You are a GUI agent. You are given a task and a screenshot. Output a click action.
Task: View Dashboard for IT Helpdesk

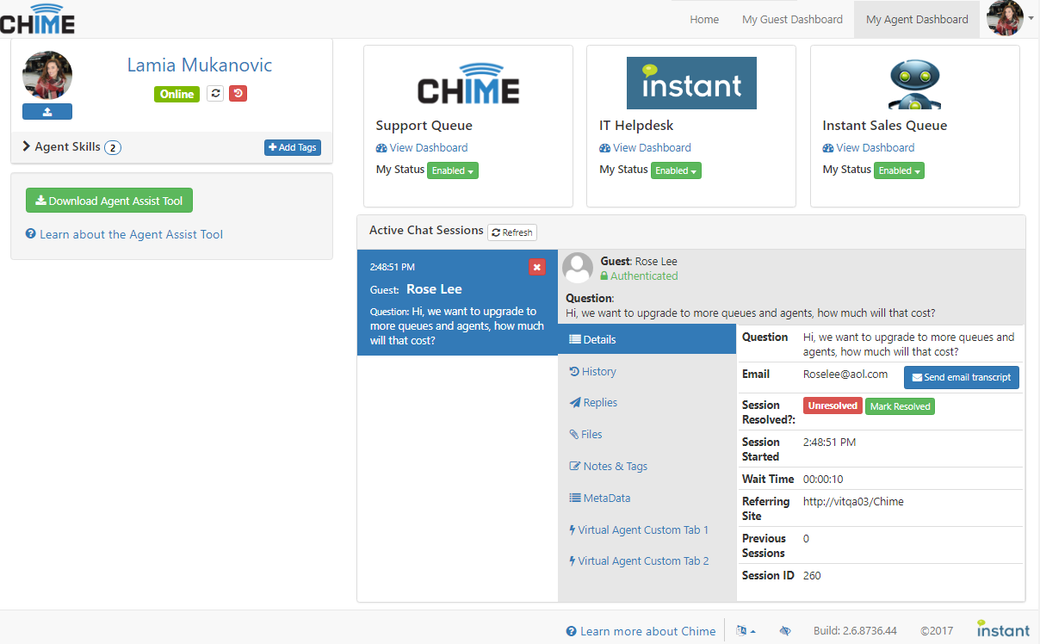[645, 148]
